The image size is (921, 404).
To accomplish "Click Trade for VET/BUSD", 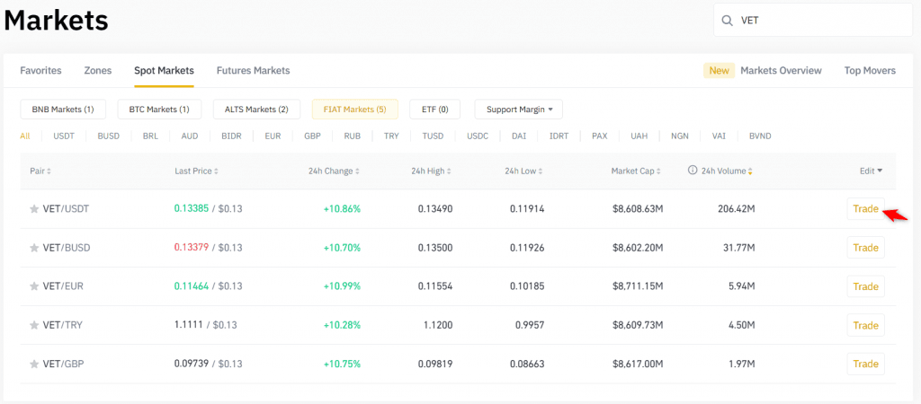I will 866,248.
